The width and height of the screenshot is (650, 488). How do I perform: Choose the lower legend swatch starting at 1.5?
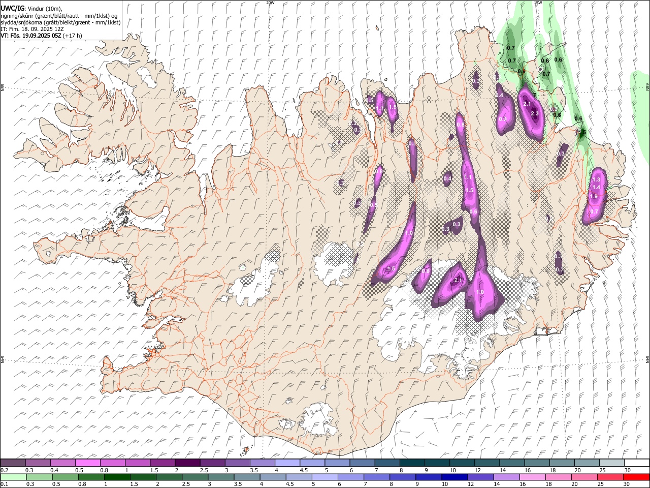click(x=143, y=477)
